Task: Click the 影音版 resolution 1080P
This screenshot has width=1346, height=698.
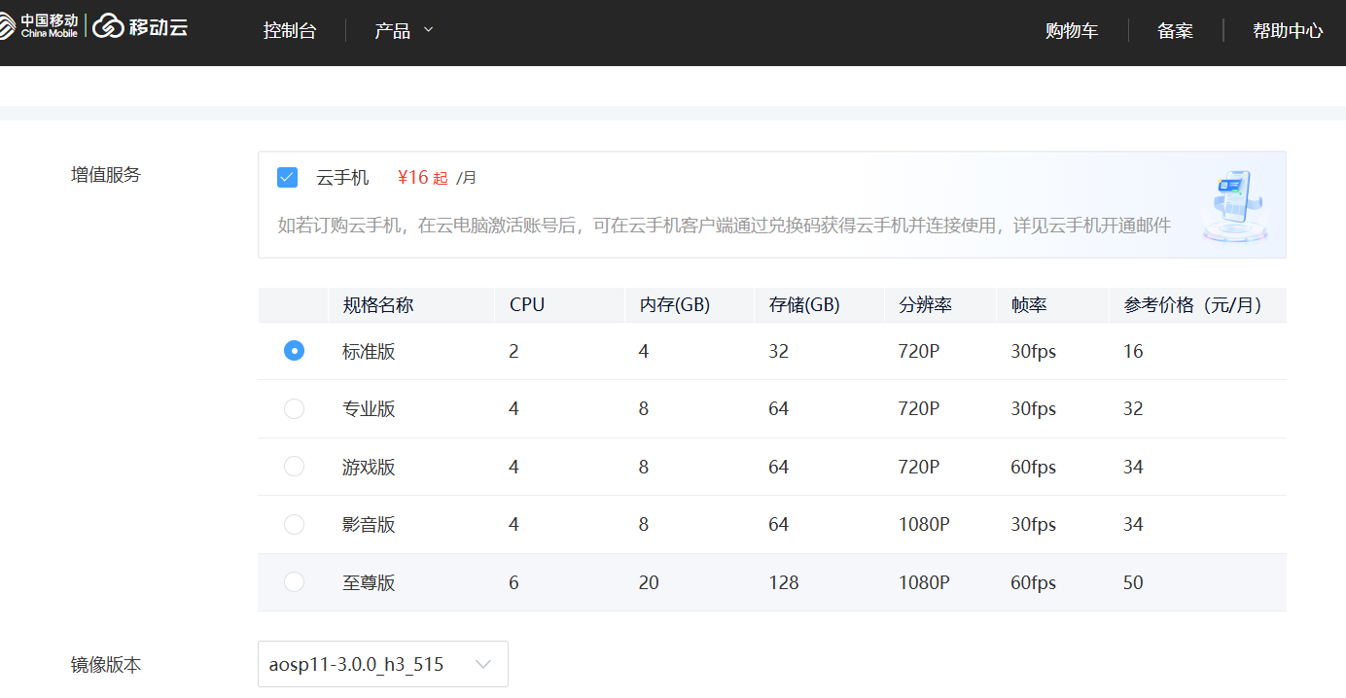Action: pyautogui.click(x=924, y=524)
